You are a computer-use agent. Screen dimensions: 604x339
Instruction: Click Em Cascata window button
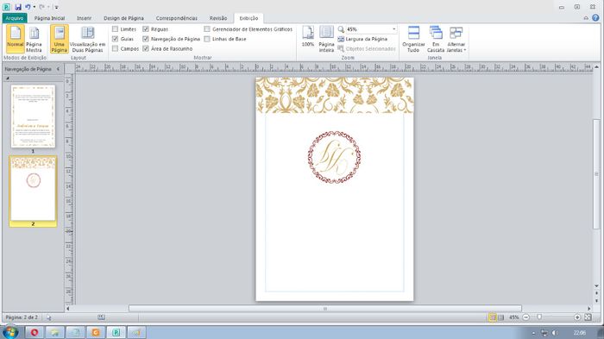click(x=436, y=39)
